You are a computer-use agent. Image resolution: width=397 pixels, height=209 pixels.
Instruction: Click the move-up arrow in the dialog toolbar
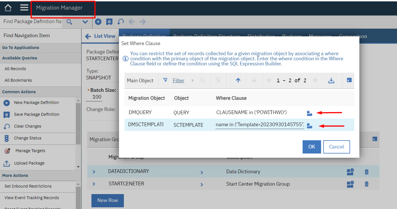pyautogui.click(x=238, y=80)
